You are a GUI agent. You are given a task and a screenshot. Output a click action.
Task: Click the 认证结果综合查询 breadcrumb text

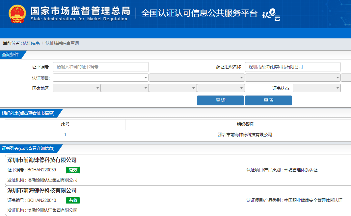(x=62, y=43)
